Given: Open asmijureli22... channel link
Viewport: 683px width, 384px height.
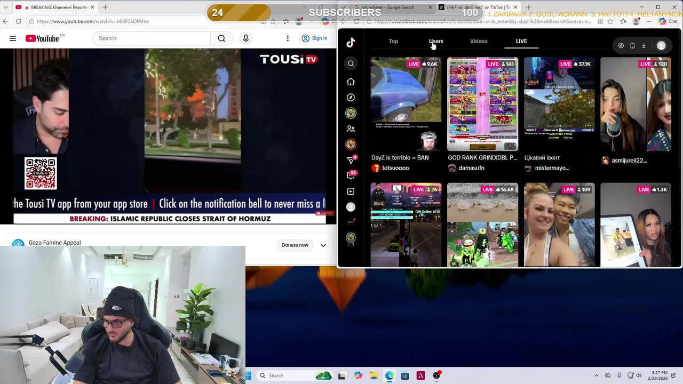Looking at the screenshot, I should [629, 161].
